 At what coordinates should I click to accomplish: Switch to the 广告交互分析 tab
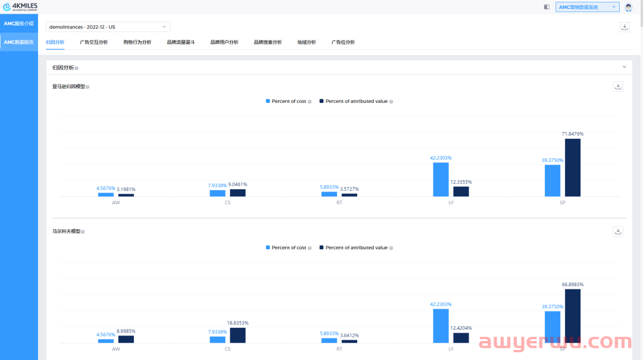(x=94, y=42)
